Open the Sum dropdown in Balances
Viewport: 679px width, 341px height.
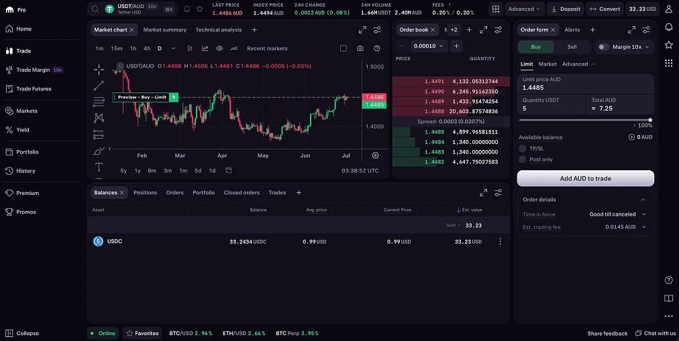coord(454,225)
